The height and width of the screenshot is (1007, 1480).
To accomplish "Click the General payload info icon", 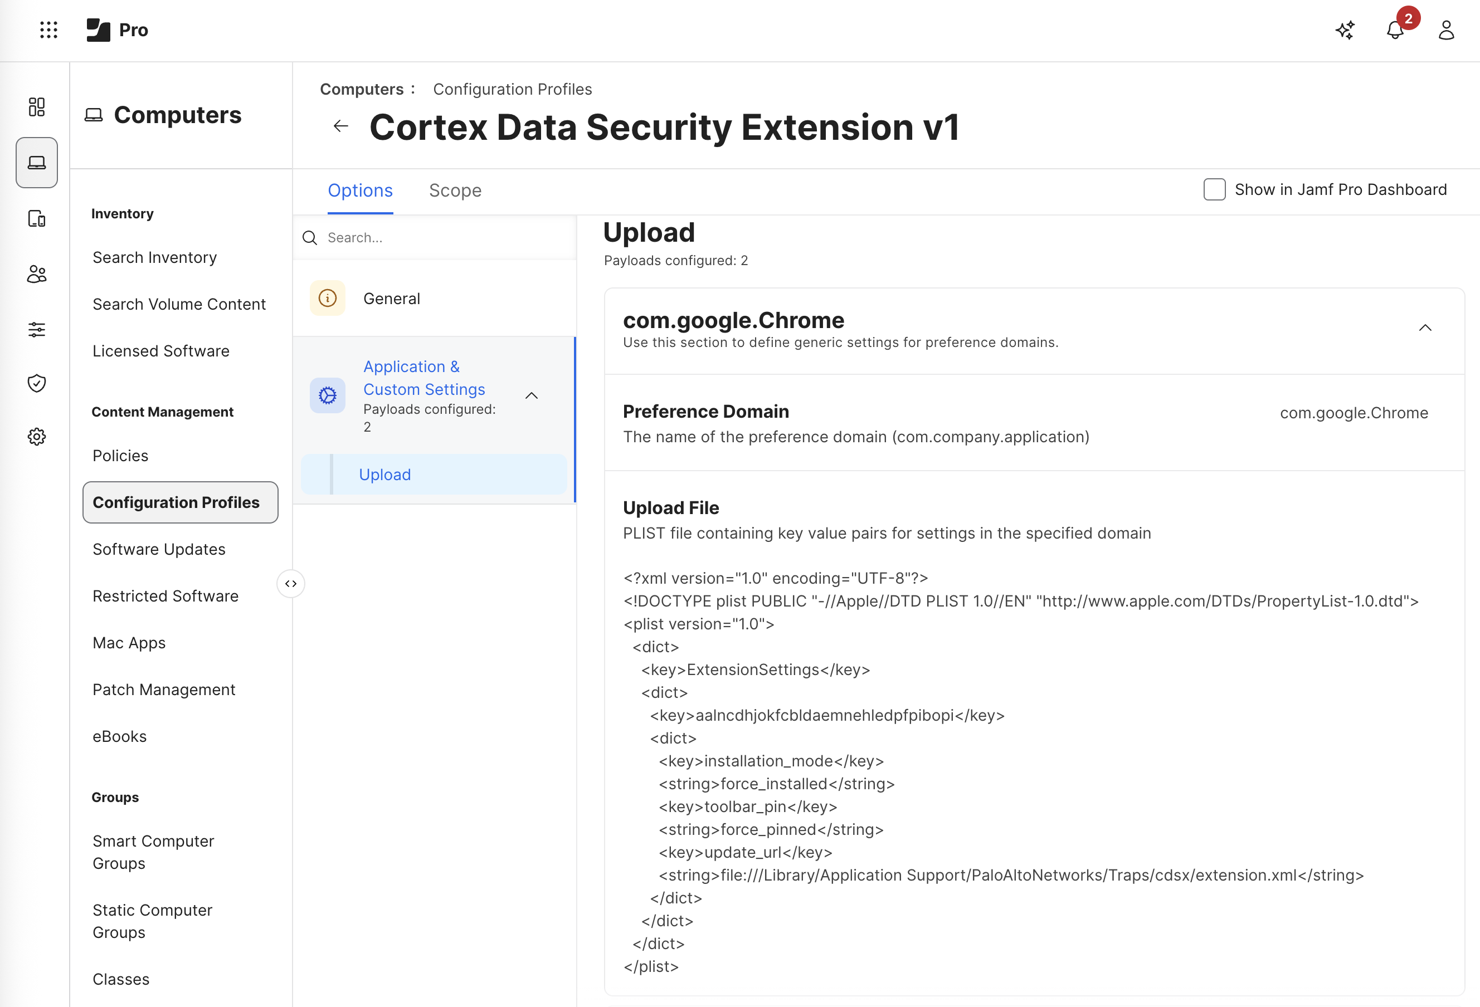I will click(x=327, y=299).
